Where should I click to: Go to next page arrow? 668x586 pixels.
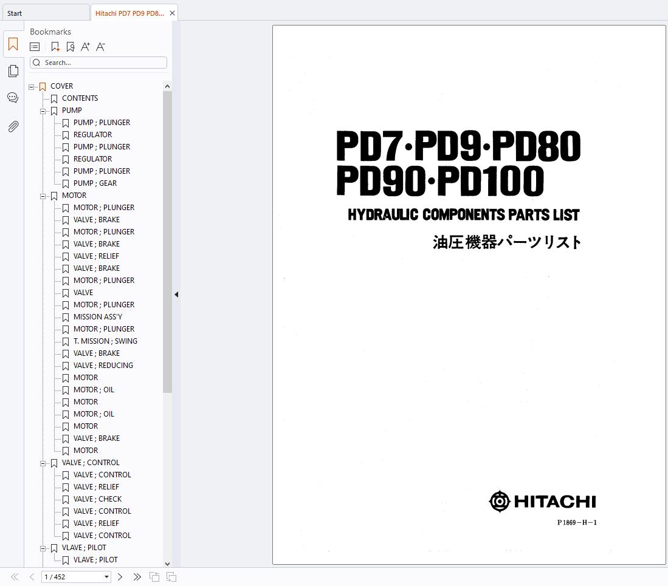120,577
